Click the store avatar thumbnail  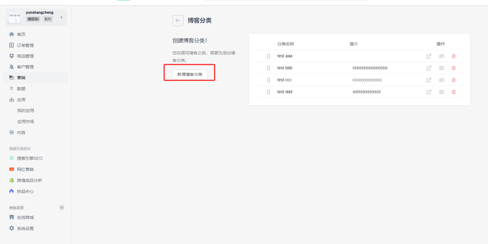click(x=14, y=17)
